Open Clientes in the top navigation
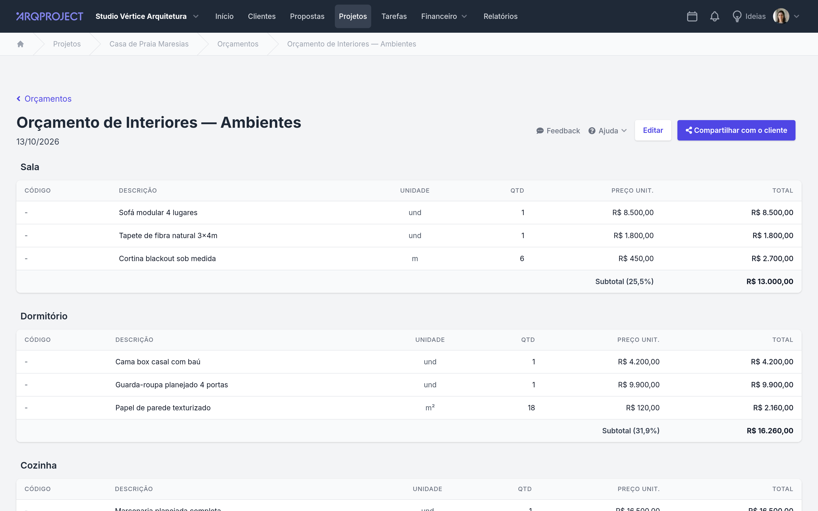 tap(262, 16)
